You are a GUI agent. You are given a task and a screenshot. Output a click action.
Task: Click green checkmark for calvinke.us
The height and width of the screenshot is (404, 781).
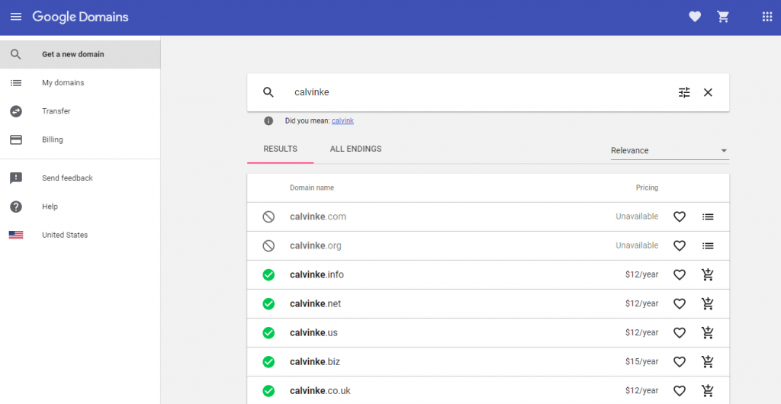click(x=268, y=333)
